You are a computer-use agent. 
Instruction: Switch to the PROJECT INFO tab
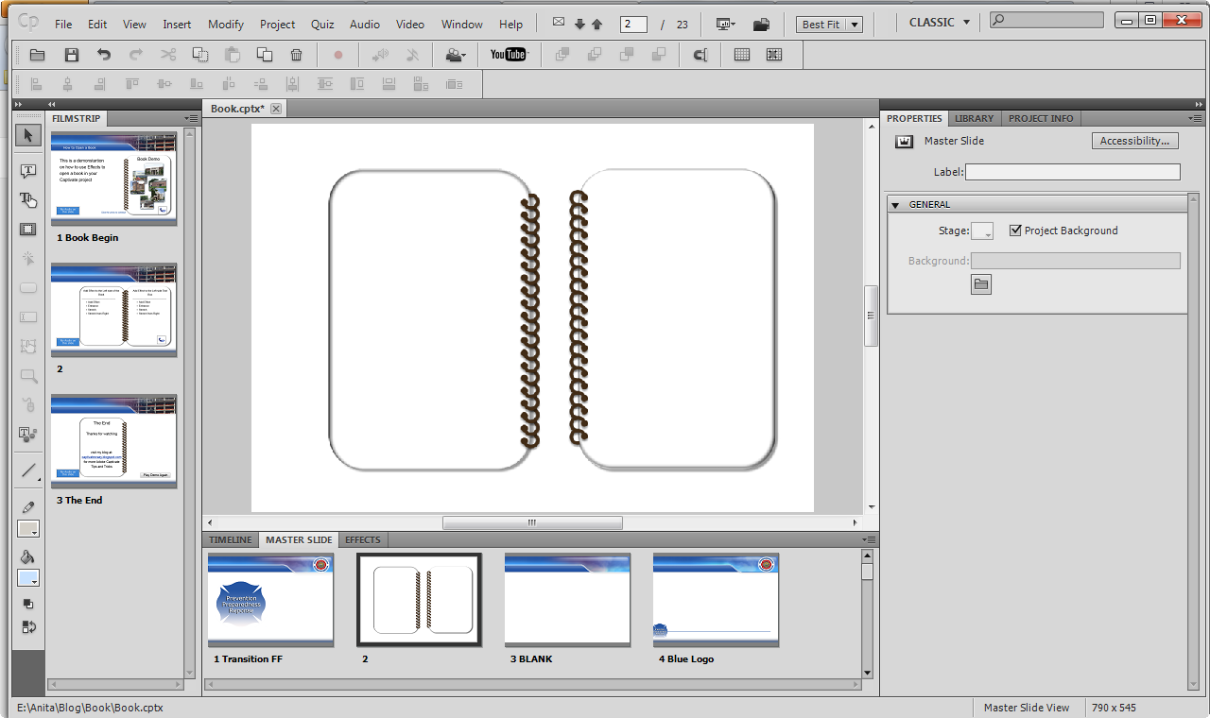click(1041, 118)
